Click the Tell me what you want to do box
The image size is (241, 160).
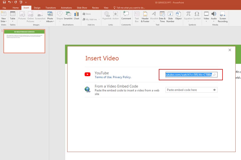(129, 8)
